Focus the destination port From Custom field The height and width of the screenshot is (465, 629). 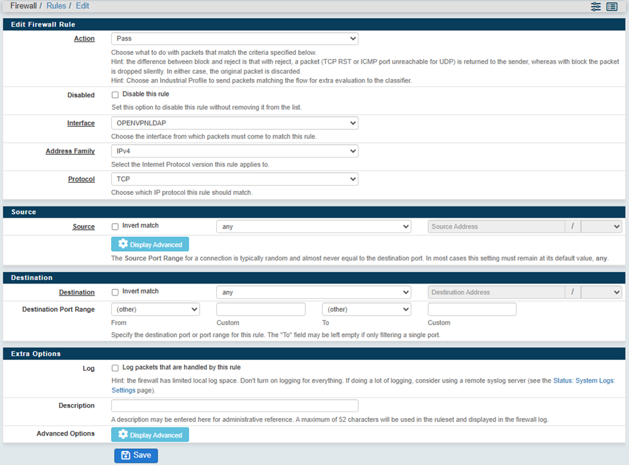tap(261, 310)
